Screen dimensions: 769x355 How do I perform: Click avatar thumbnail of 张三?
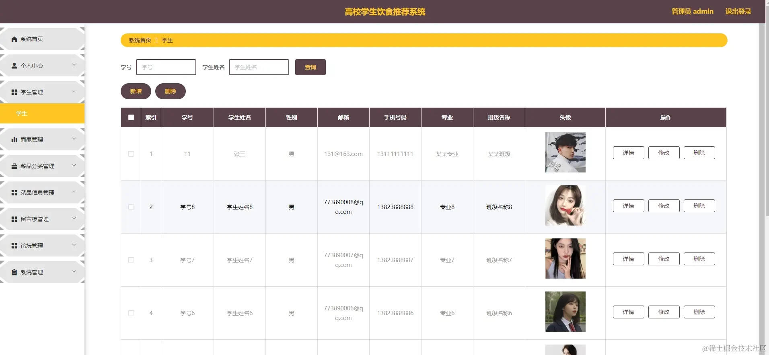click(x=565, y=152)
